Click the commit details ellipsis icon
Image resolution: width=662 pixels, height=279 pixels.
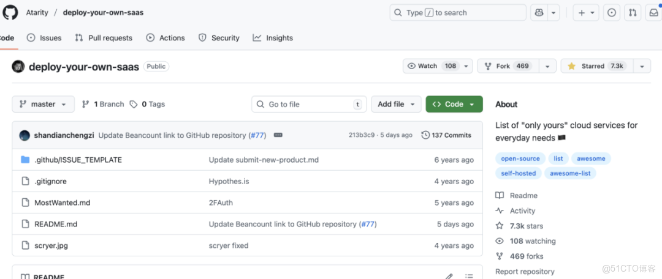coord(278,135)
